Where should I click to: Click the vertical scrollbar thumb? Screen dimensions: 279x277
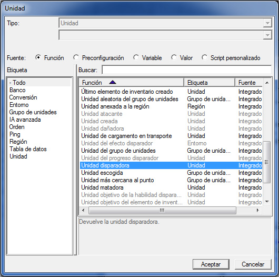pyautogui.click(x=267, y=162)
